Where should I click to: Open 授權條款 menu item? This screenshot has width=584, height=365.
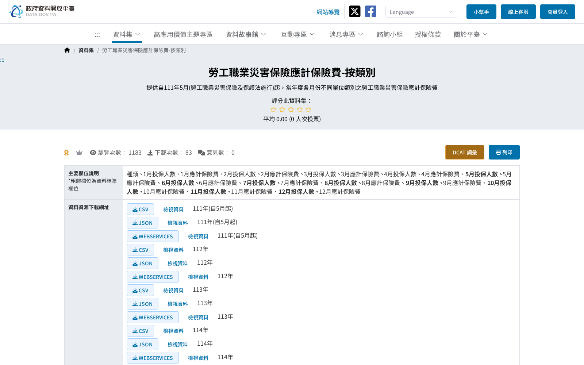coord(428,34)
